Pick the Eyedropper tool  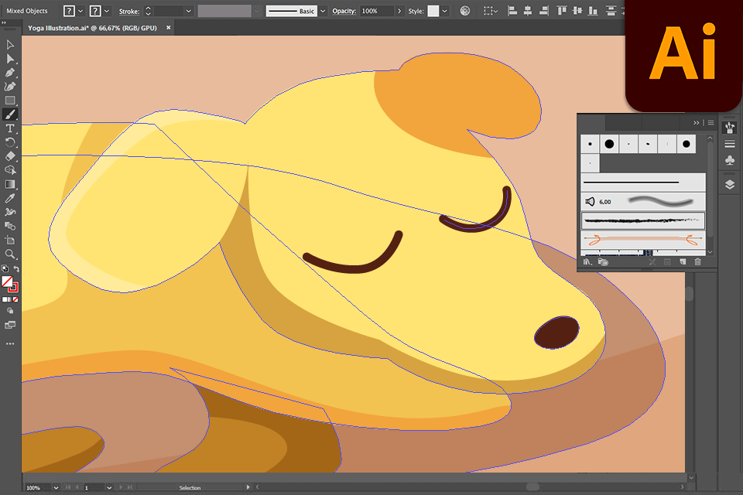[x=10, y=198]
